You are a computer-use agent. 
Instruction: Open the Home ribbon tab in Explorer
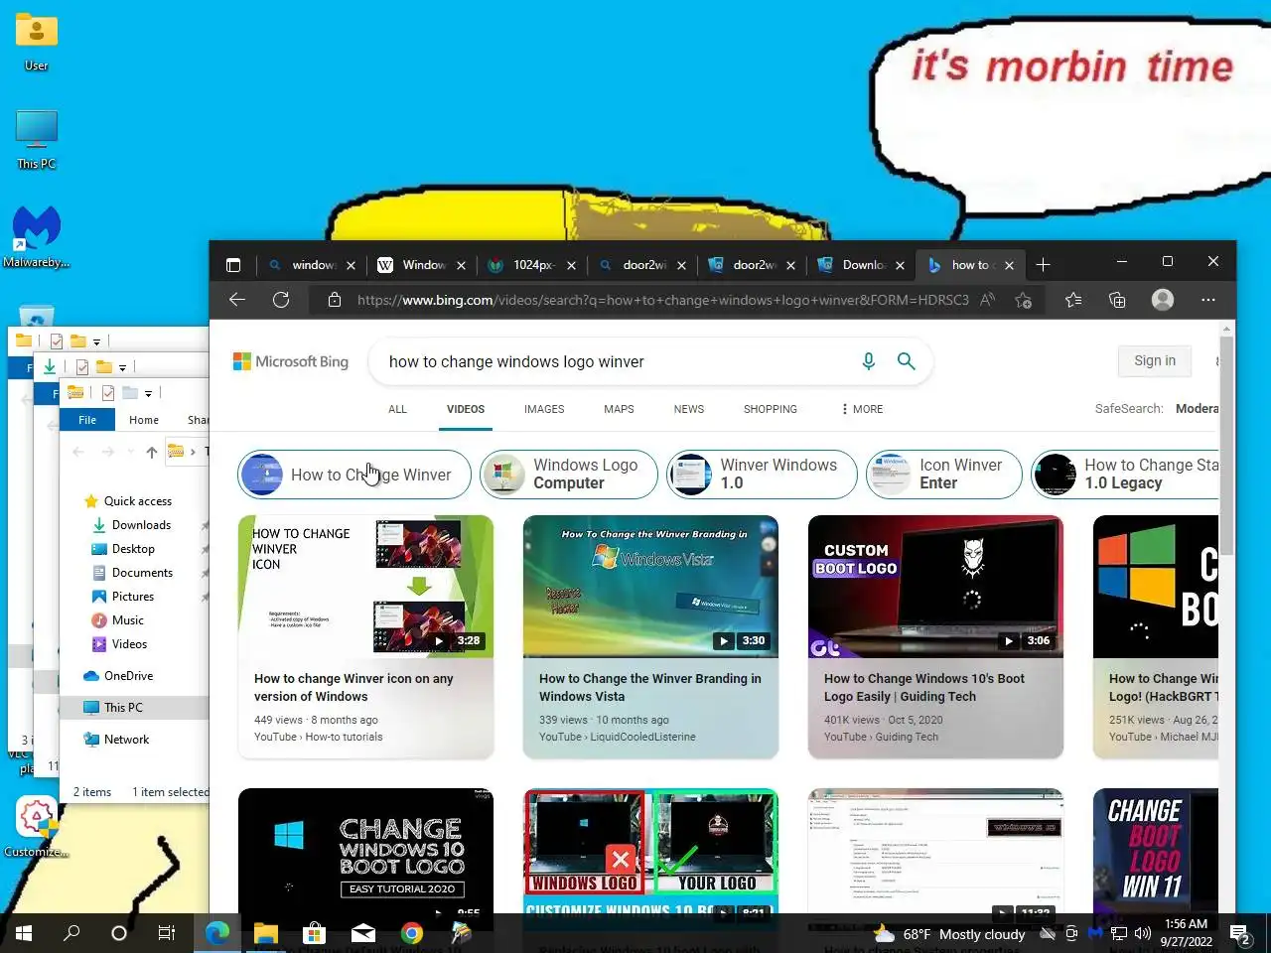pyautogui.click(x=144, y=420)
